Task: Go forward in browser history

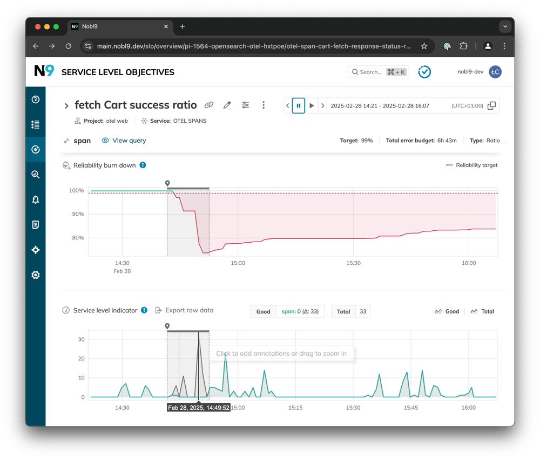Action: click(52, 46)
